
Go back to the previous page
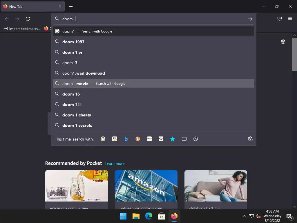[7, 19]
